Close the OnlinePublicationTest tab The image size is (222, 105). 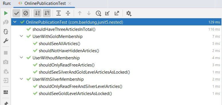(70, 3)
